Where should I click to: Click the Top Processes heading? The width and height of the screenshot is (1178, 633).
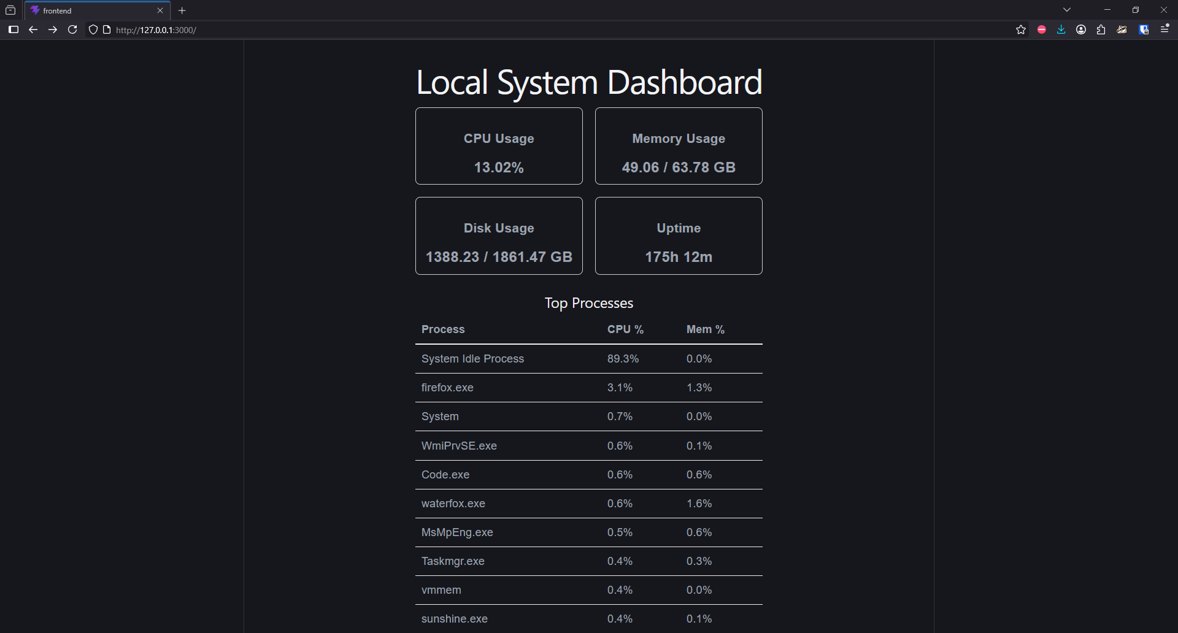coord(589,303)
